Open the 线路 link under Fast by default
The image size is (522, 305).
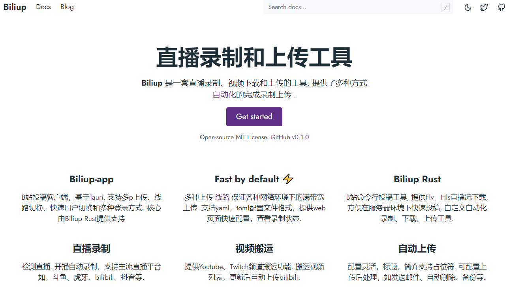click(x=222, y=197)
